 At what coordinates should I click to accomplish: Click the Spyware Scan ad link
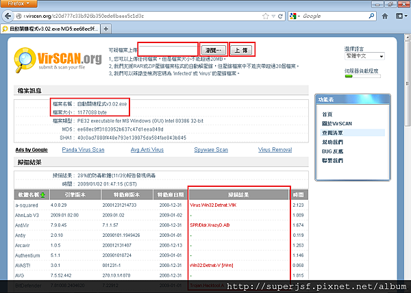[211, 150]
